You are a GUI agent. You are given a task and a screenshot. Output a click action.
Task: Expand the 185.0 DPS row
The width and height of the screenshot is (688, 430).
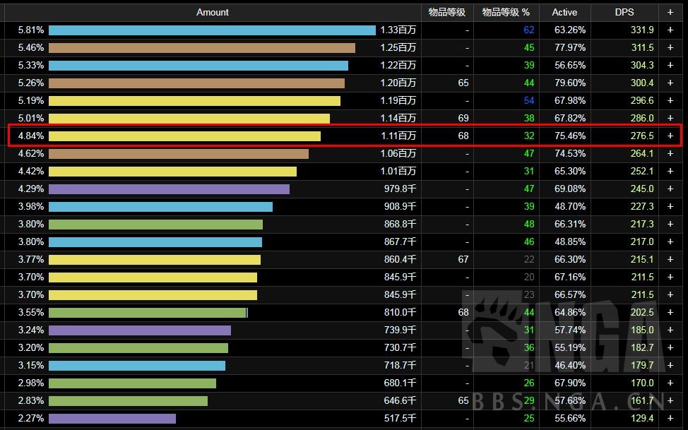click(x=670, y=330)
